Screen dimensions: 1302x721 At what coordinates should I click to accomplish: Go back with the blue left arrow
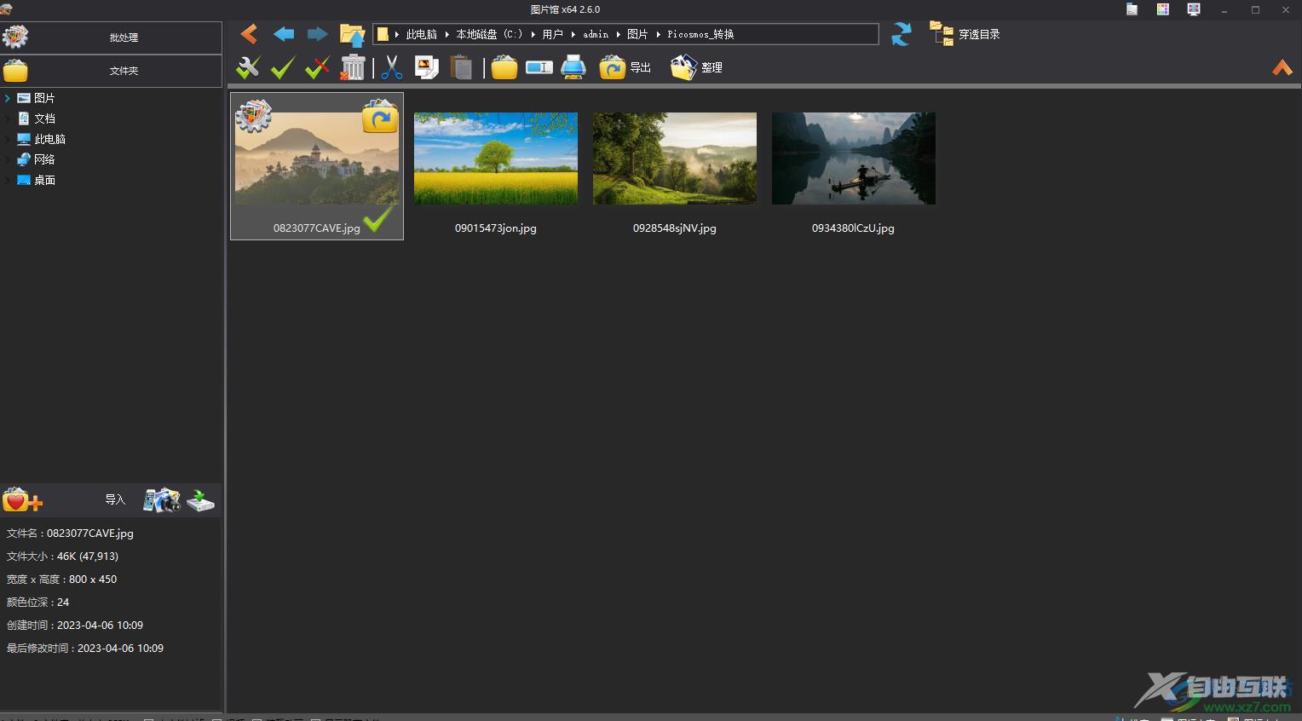[x=284, y=34]
